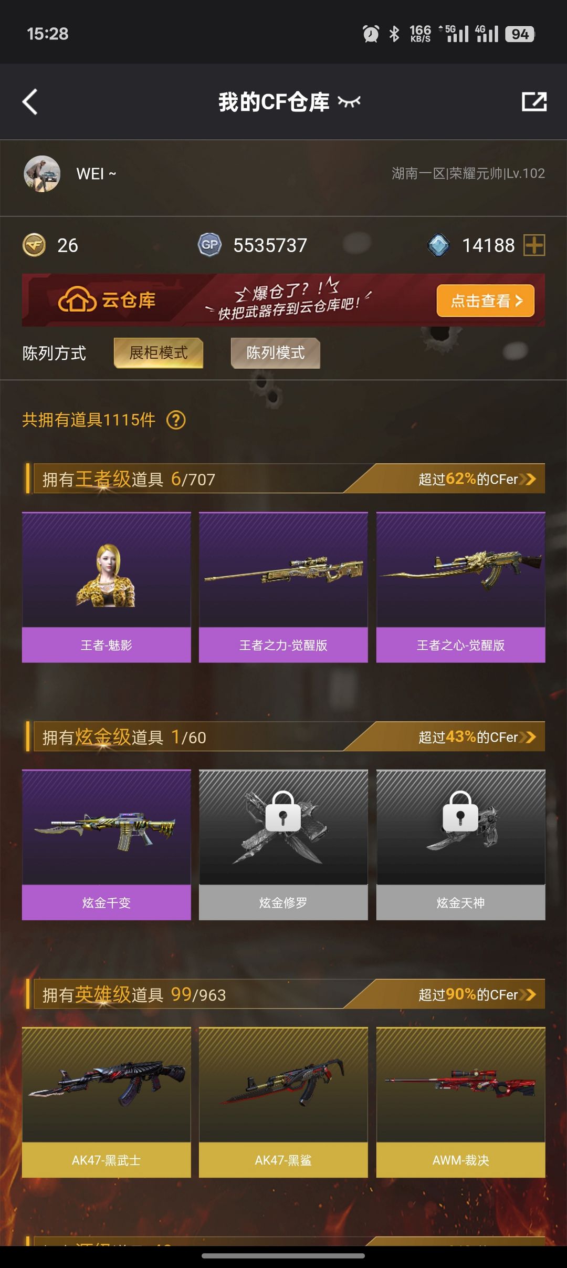Tap the plus icon next to 14188
567x1268 pixels.
pyautogui.click(x=534, y=245)
